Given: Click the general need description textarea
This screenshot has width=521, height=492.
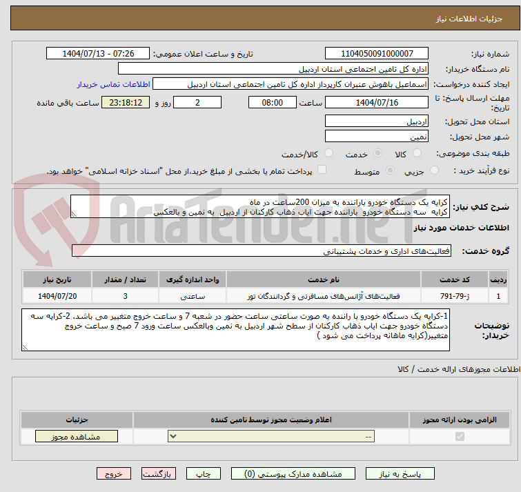Looking at the screenshot, I should pos(260,206).
